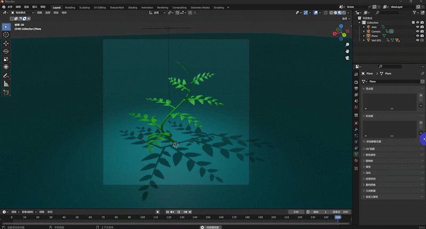426x229 pixels.
Task: Select the Annotate pencil tool
Action: tap(6, 75)
